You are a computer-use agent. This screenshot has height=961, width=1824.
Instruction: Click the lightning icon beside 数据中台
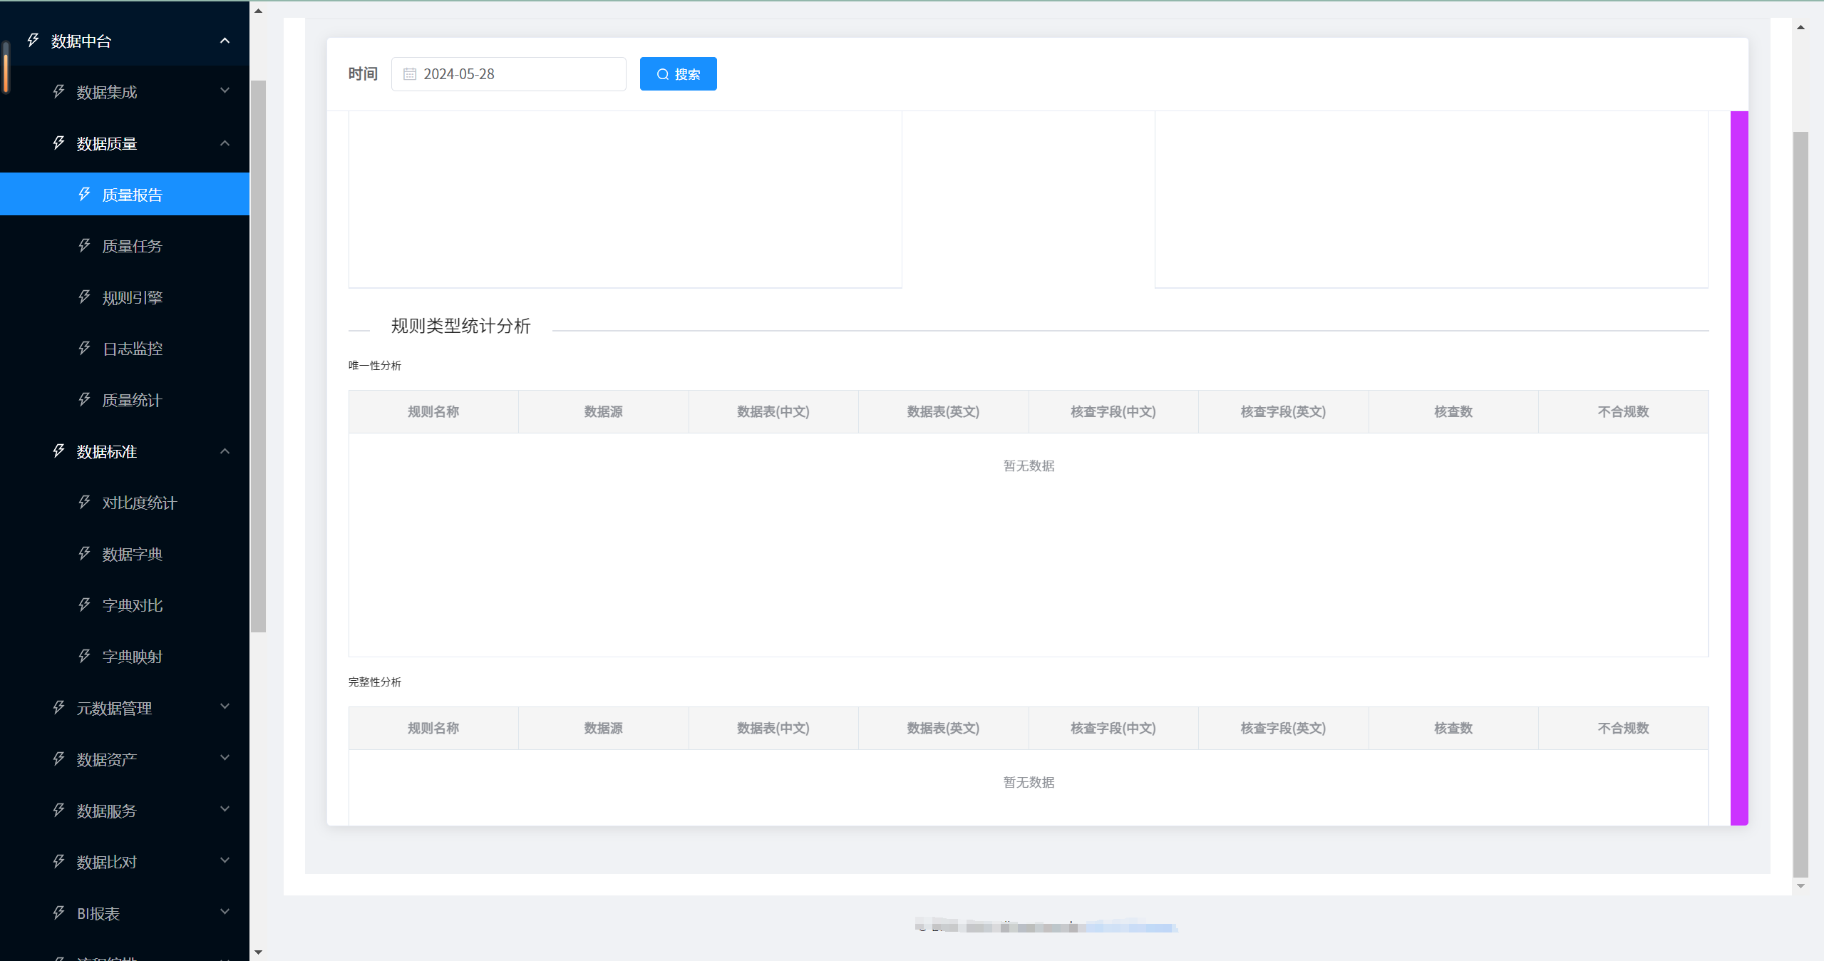33,40
